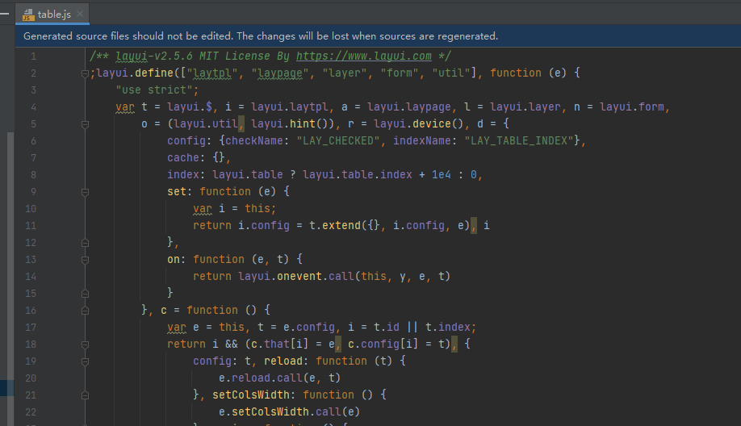Click the device() call on line 5
This screenshot has width=741, height=426.
coord(438,123)
